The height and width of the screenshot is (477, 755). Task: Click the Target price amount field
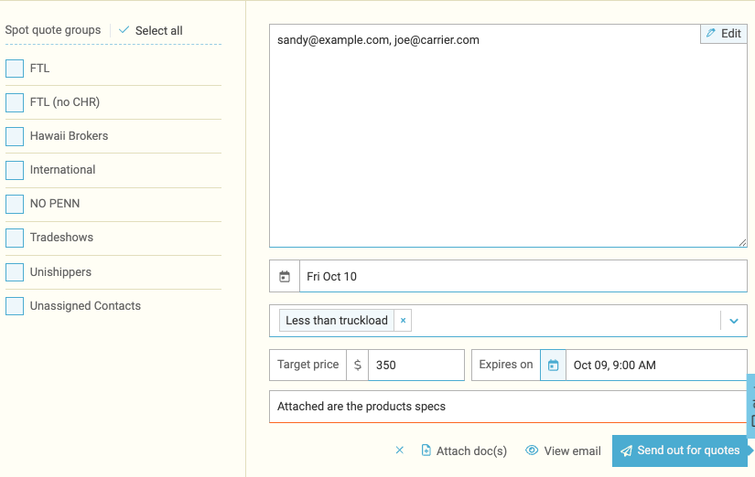pos(416,365)
